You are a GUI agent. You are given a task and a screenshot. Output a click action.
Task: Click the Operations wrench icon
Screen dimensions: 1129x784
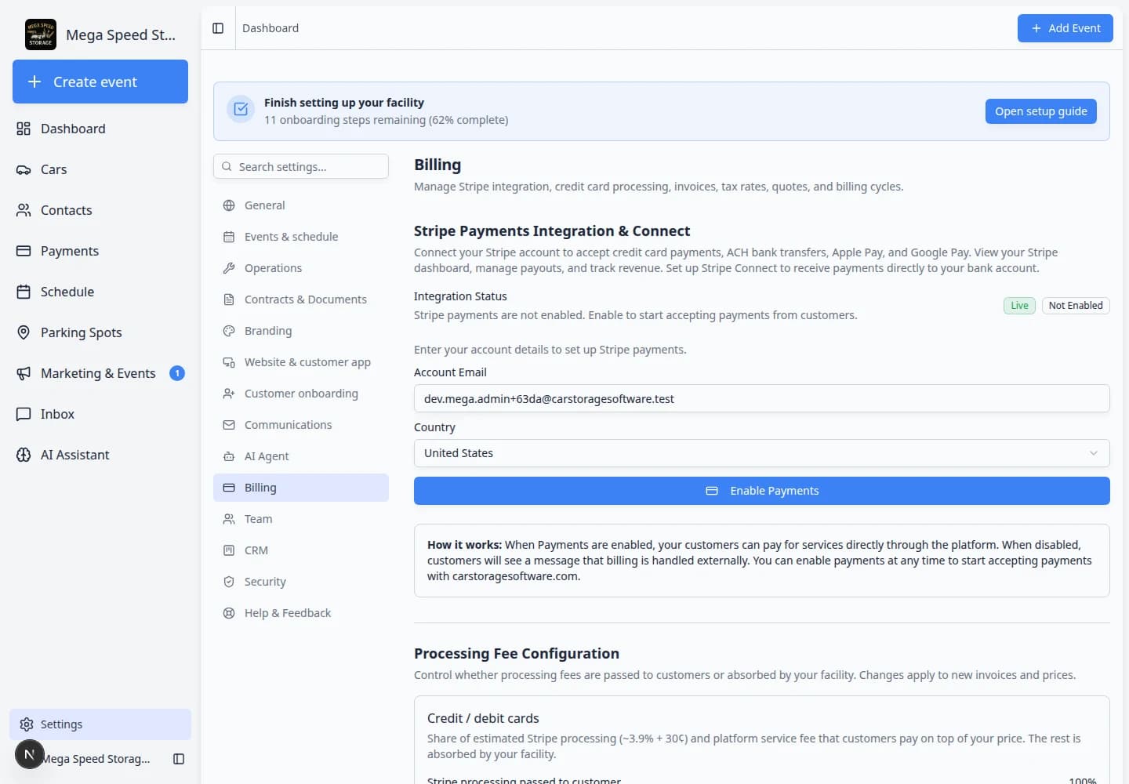point(229,268)
